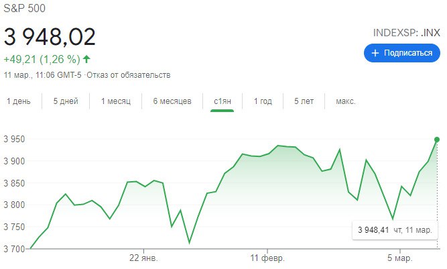The width and height of the screenshot is (447, 269).
Task: Select the '1 день' time range tab
Action: (19, 101)
